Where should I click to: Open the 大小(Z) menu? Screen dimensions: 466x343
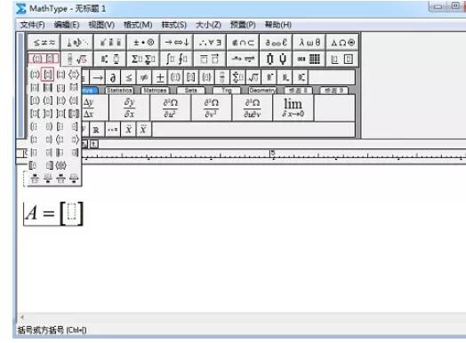208,25
